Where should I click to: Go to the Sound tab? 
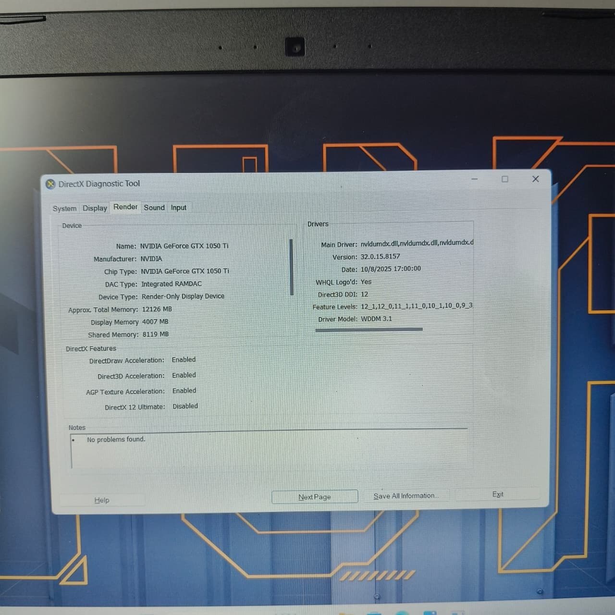(154, 208)
